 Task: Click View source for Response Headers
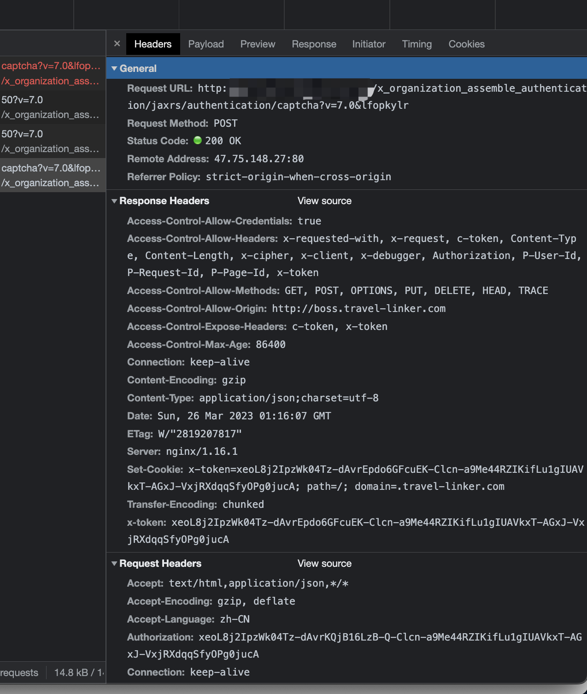tap(324, 201)
